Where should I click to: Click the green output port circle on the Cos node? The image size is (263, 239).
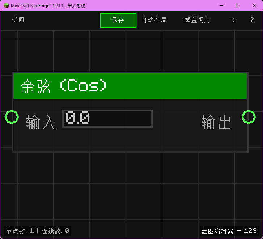coord(249,117)
